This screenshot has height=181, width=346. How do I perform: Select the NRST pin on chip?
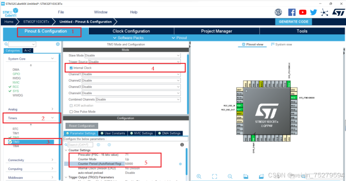[240, 113]
